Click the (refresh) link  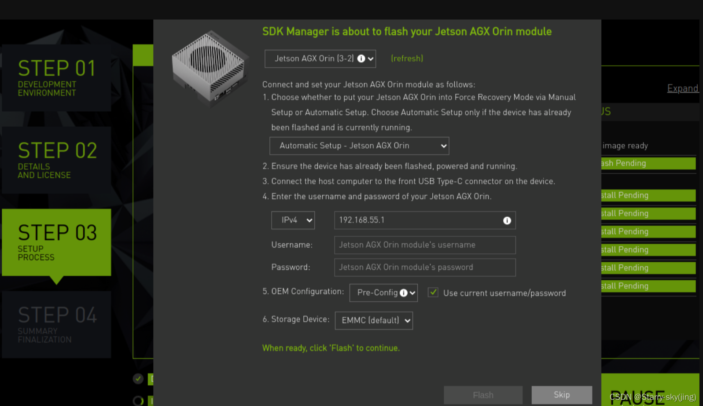pos(407,59)
